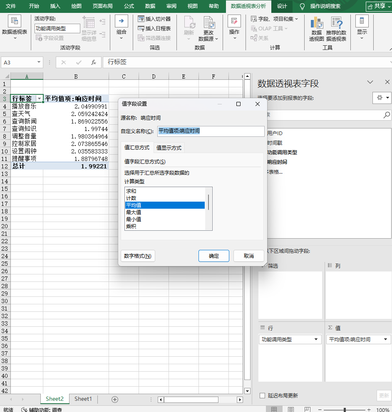This screenshot has width=392, height=412.
Task: Click the insert function fx icon
Action: 93,62
